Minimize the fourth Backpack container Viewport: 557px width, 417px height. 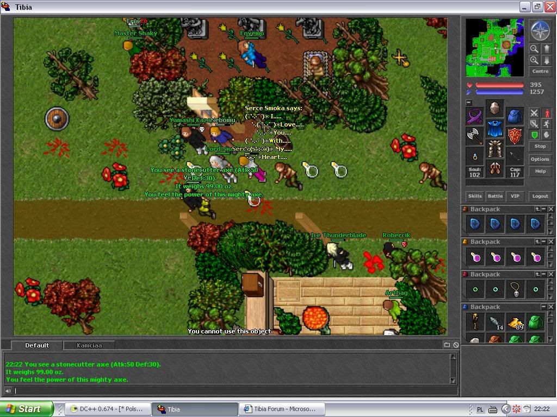coord(544,307)
